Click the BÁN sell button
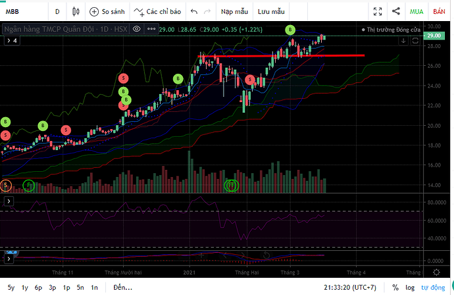The image size is (454, 295). 440,12
